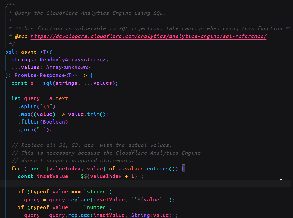Click the sql function call assigned to const a

coord(47,83)
